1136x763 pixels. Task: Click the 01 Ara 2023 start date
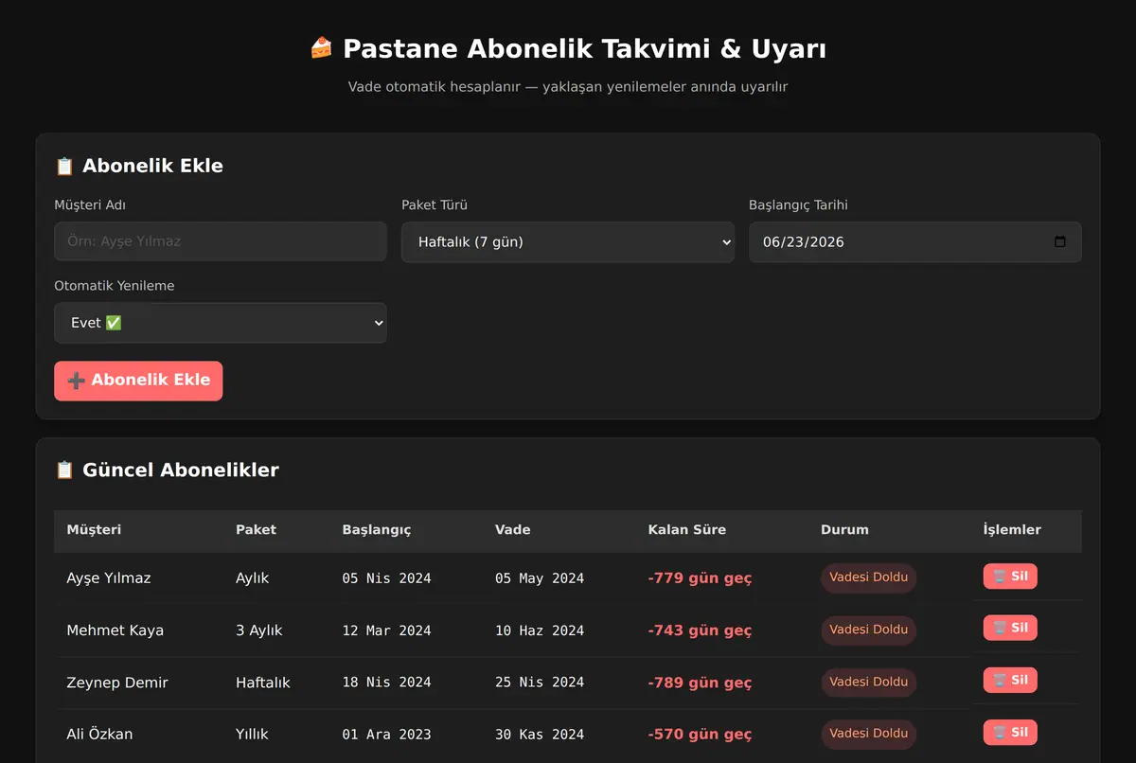(386, 735)
